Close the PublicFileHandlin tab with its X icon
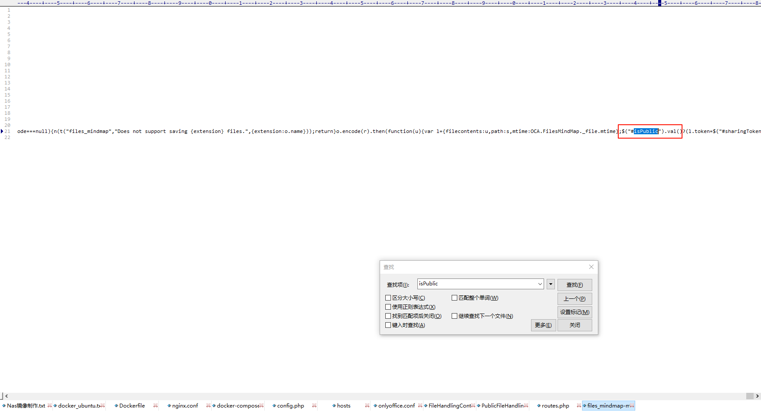This screenshot has height=411, width=761. click(526, 406)
